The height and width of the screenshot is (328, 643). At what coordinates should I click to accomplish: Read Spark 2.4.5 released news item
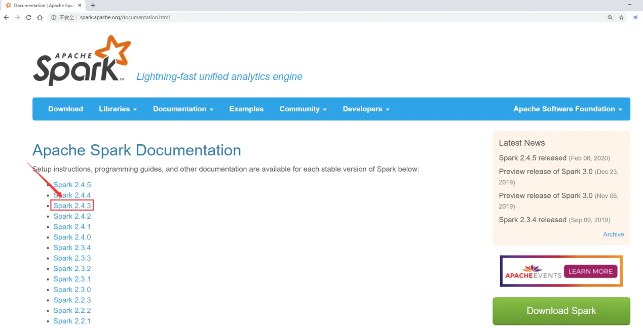click(x=533, y=158)
